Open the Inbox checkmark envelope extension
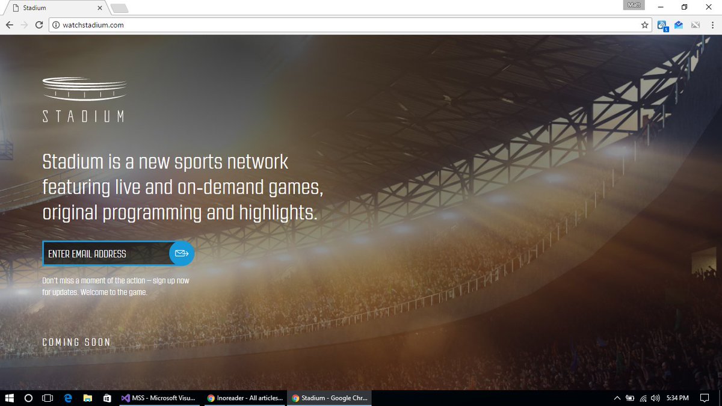The image size is (722, 406). click(679, 25)
